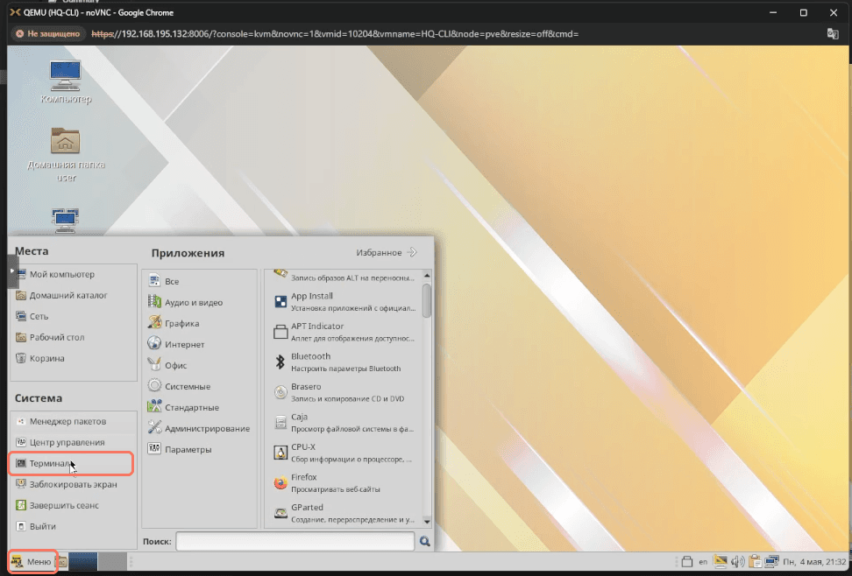The width and height of the screenshot is (852, 576).
Task: Launch CPU-X
Action: (x=344, y=453)
